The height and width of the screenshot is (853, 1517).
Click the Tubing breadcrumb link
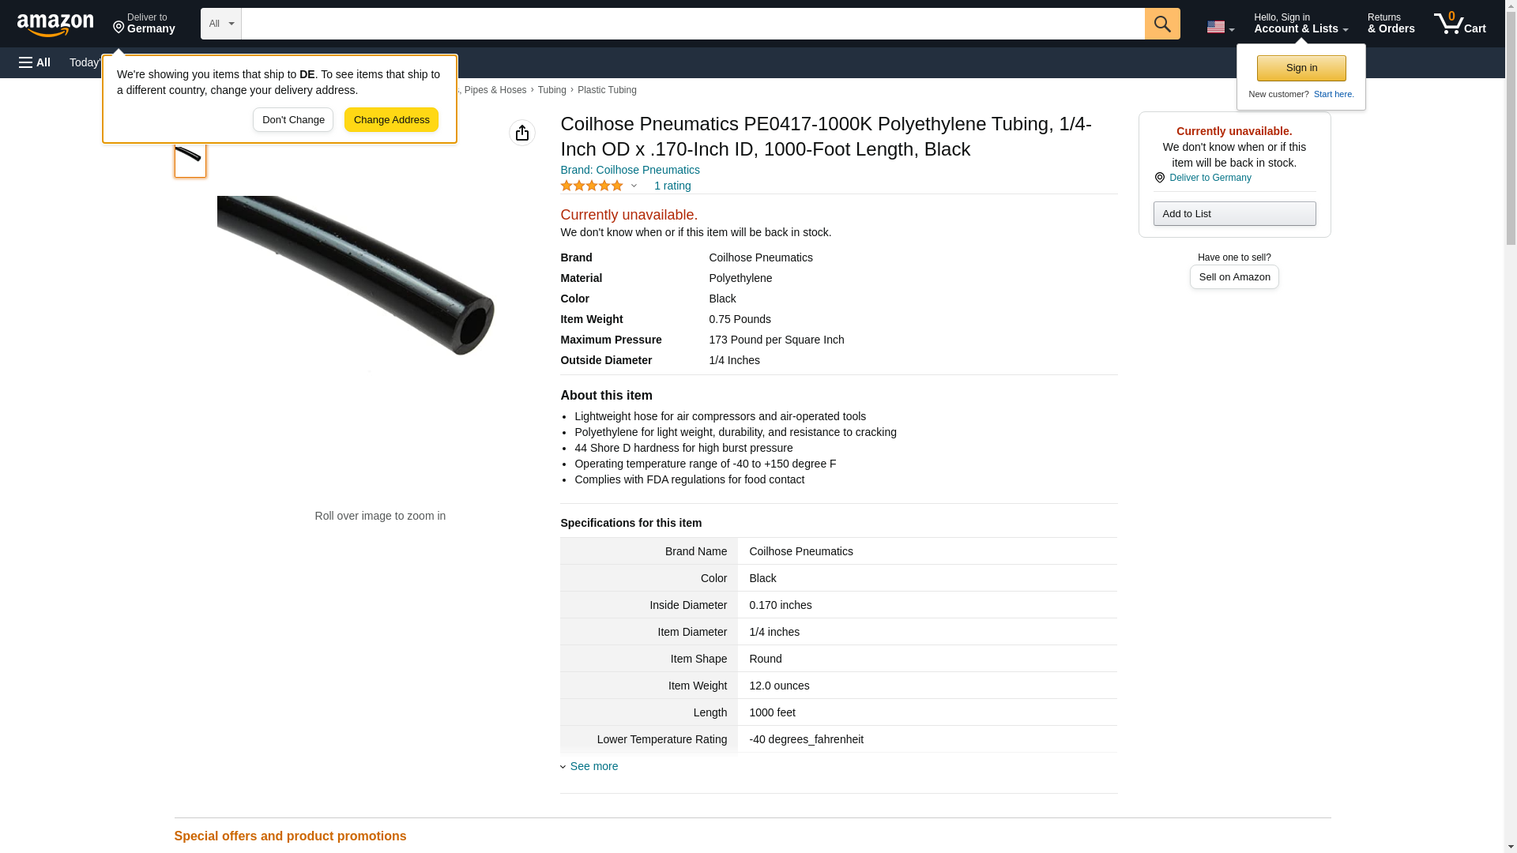551,90
